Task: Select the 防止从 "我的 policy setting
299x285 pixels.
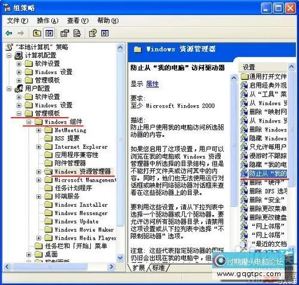Action: click(268, 174)
